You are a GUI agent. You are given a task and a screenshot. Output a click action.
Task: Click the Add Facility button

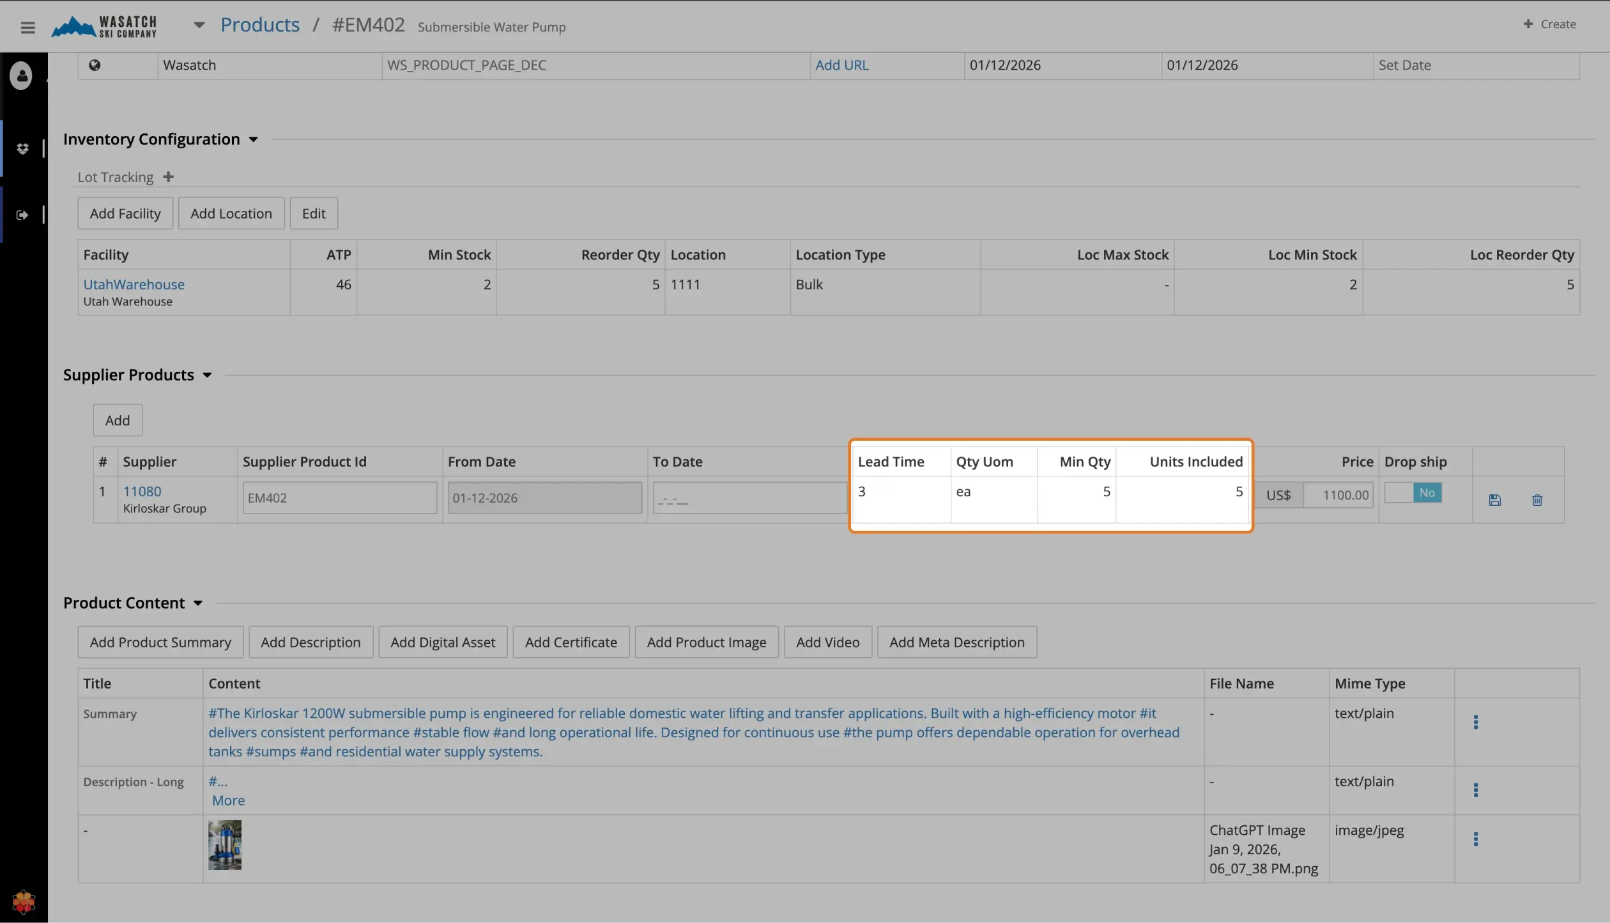125,213
